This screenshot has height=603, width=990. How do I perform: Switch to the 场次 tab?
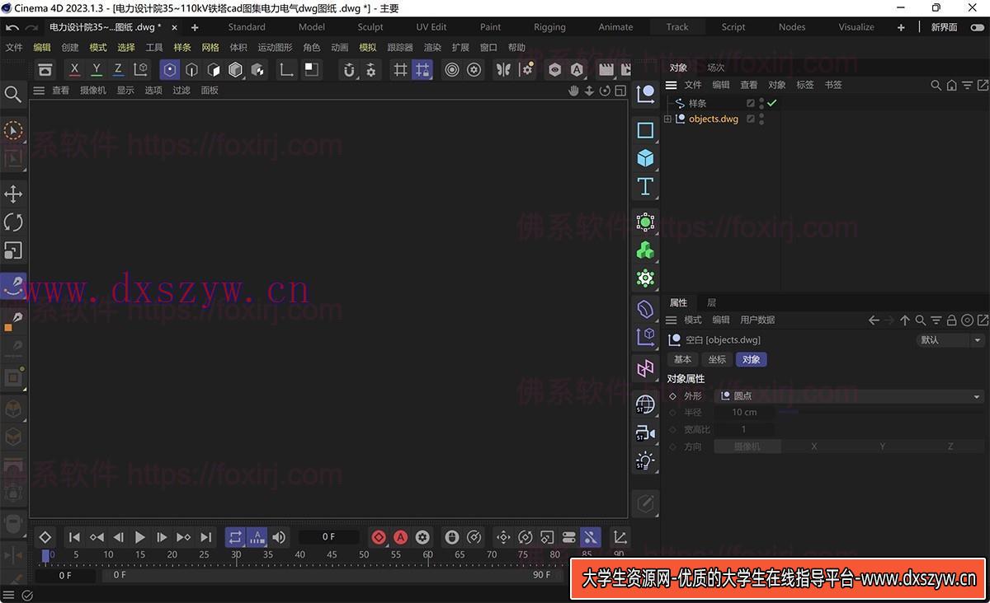tap(716, 68)
